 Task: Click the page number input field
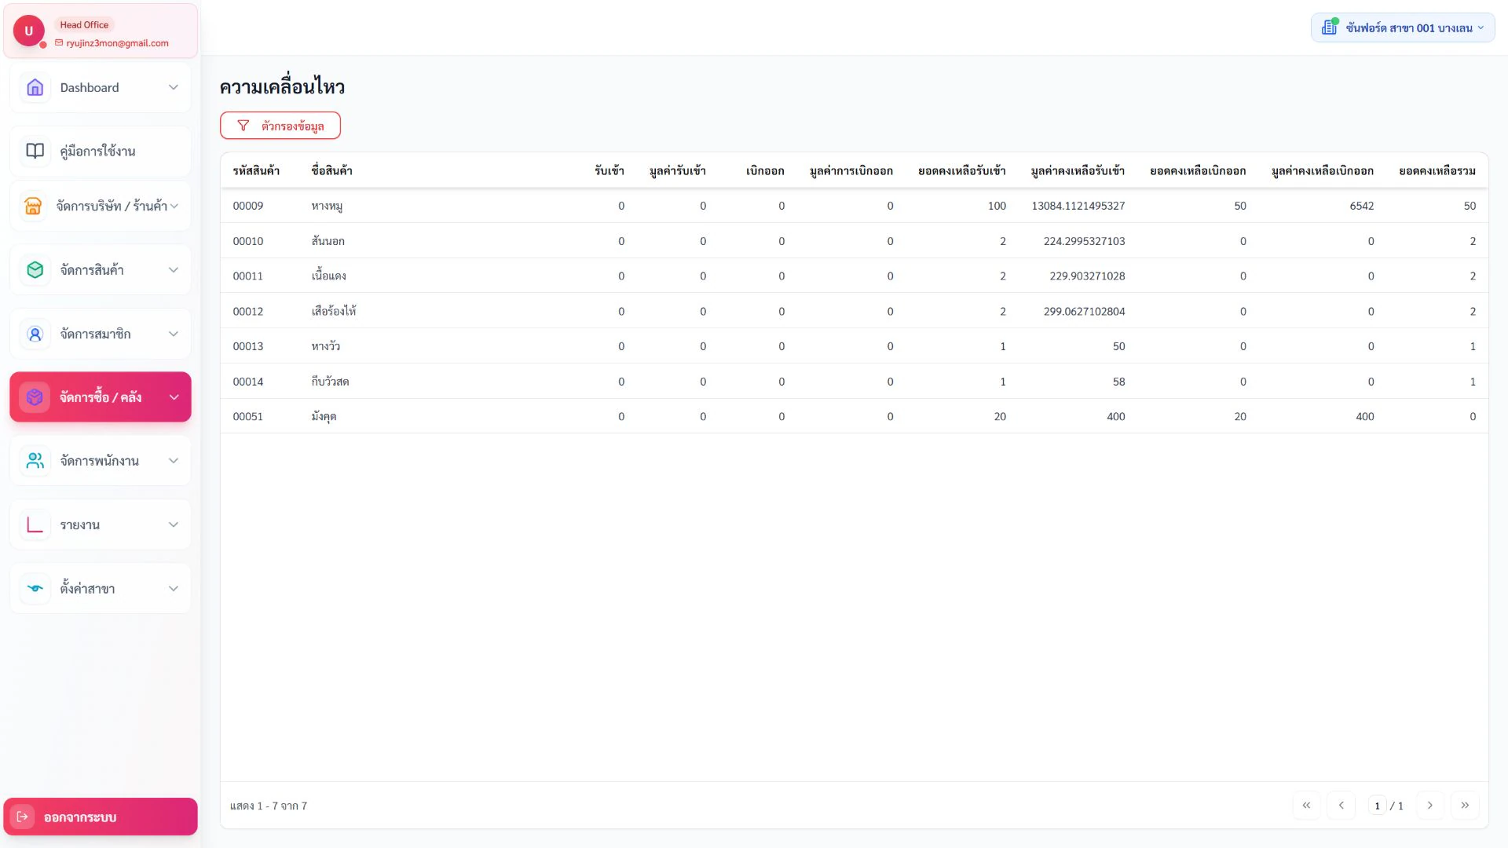click(x=1377, y=806)
